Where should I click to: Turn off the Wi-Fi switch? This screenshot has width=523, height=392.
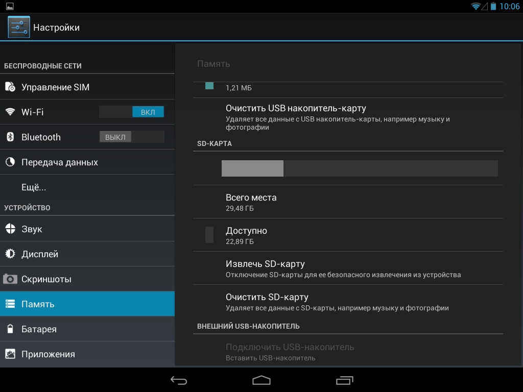click(132, 112)
